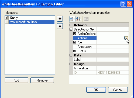Cancel the collection editor dialog

pos(118,90)
